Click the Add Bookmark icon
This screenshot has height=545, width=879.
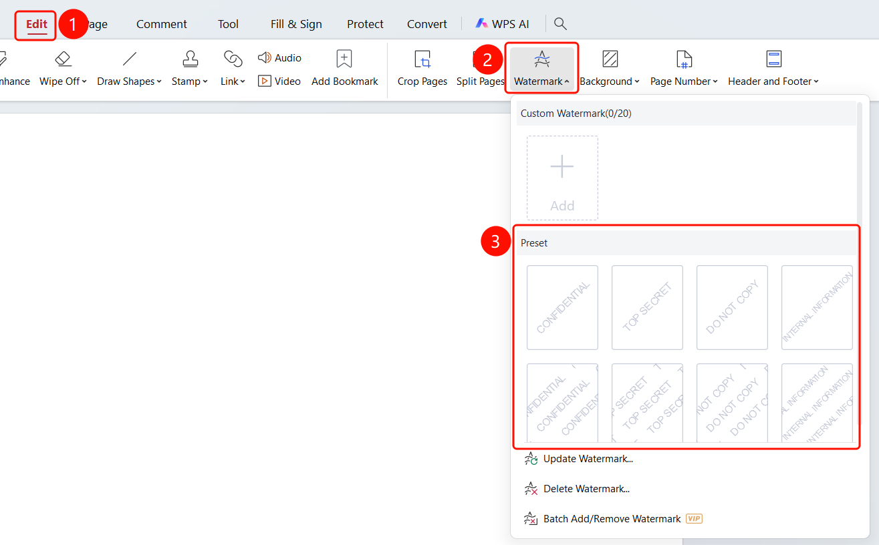pyautogui.click(x=344, y=59)
